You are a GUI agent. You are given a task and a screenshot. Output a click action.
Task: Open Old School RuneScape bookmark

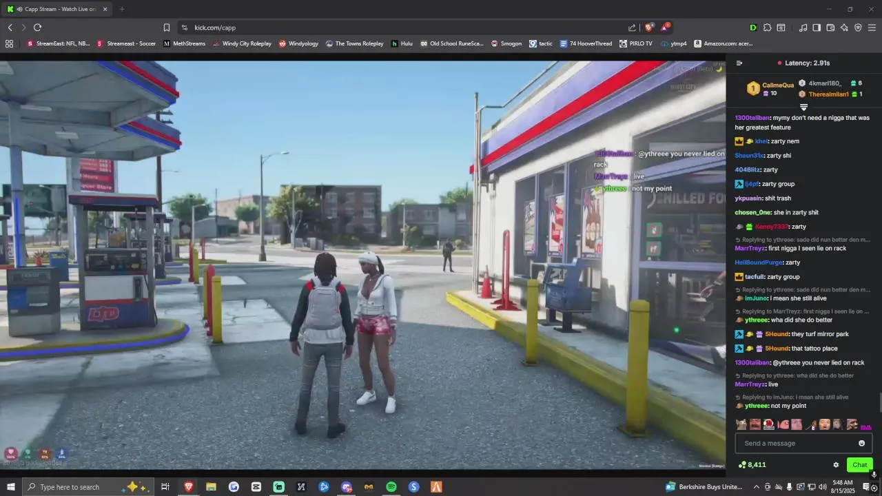pos(452,43)
